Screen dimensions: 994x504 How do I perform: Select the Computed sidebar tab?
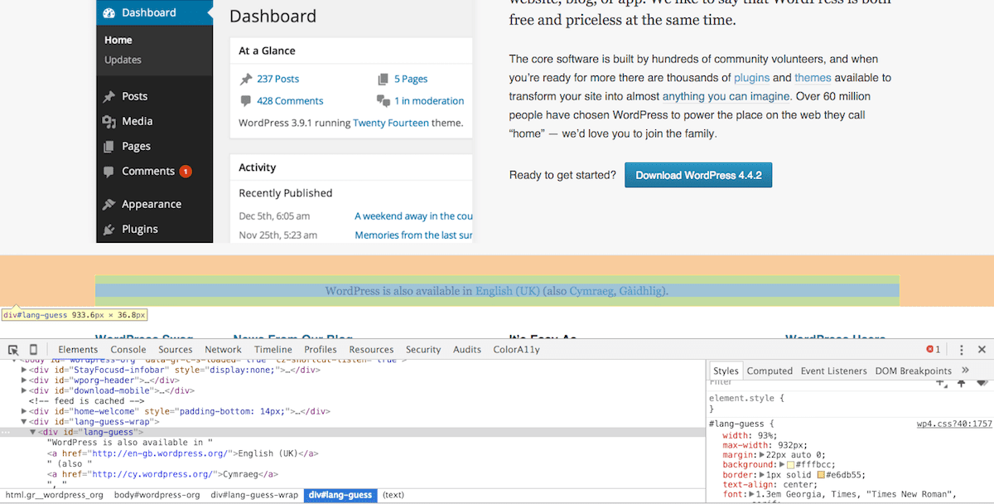coord(770,371)
